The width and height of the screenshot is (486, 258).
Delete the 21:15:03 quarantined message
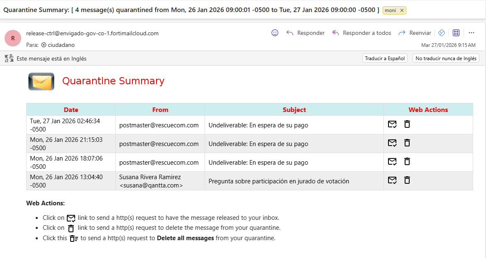[407, 142]
